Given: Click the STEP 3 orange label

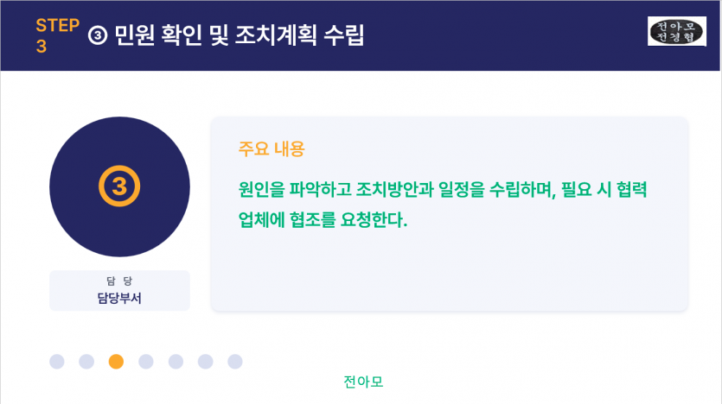Looking at the screenshot, I should tap(58, 36).
